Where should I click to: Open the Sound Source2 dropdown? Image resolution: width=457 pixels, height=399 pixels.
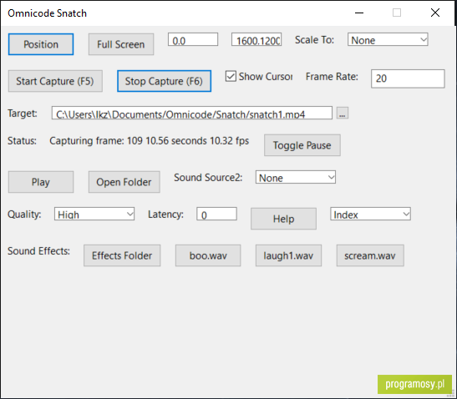[x=296, y=177]
